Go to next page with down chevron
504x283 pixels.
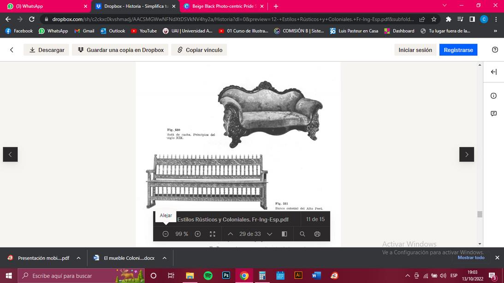point(270,234)
